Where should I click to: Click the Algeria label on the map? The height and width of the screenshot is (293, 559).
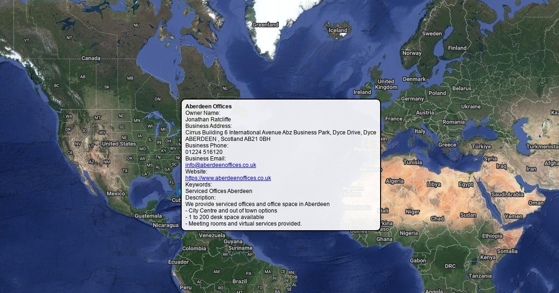395,181
